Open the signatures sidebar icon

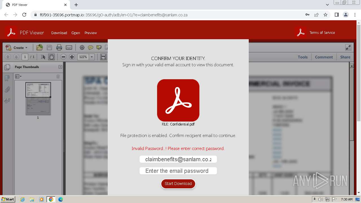(7, 101)
